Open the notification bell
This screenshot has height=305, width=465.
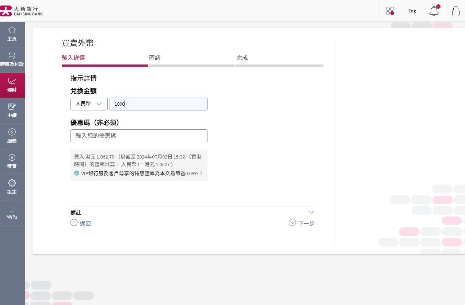434,11
